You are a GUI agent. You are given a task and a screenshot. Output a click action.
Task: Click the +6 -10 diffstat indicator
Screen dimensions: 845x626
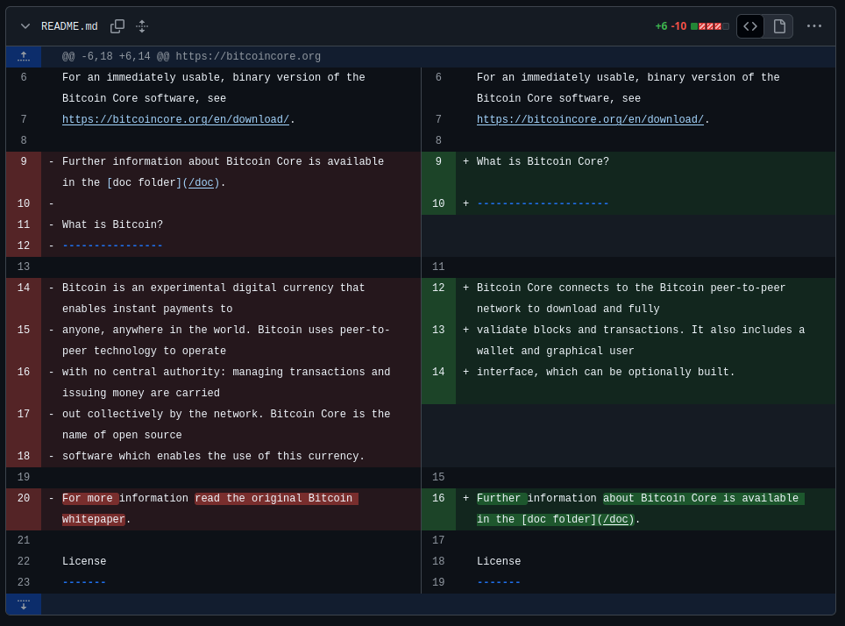692,26
